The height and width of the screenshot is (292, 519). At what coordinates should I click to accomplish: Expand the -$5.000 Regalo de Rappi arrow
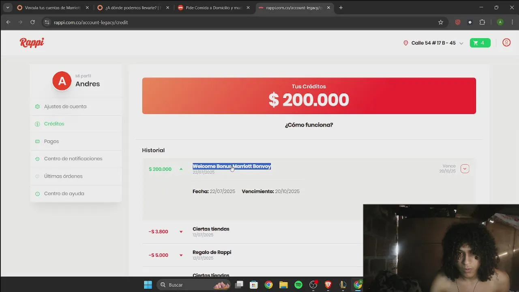(181, 255)
